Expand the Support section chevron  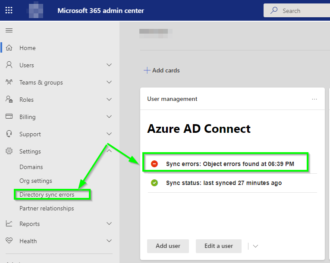click(x=109, y=134)
